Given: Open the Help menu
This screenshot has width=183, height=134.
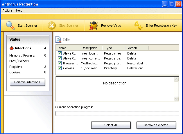Looking at the screenshot, I should click(19, 10).
